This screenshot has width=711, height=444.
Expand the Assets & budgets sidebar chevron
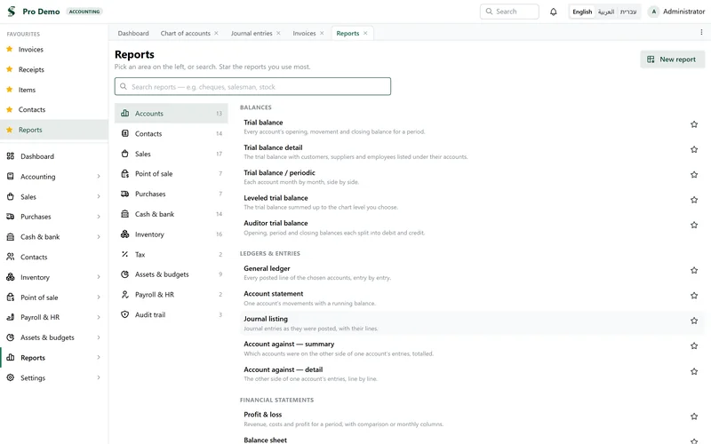(x=99, y=337)
